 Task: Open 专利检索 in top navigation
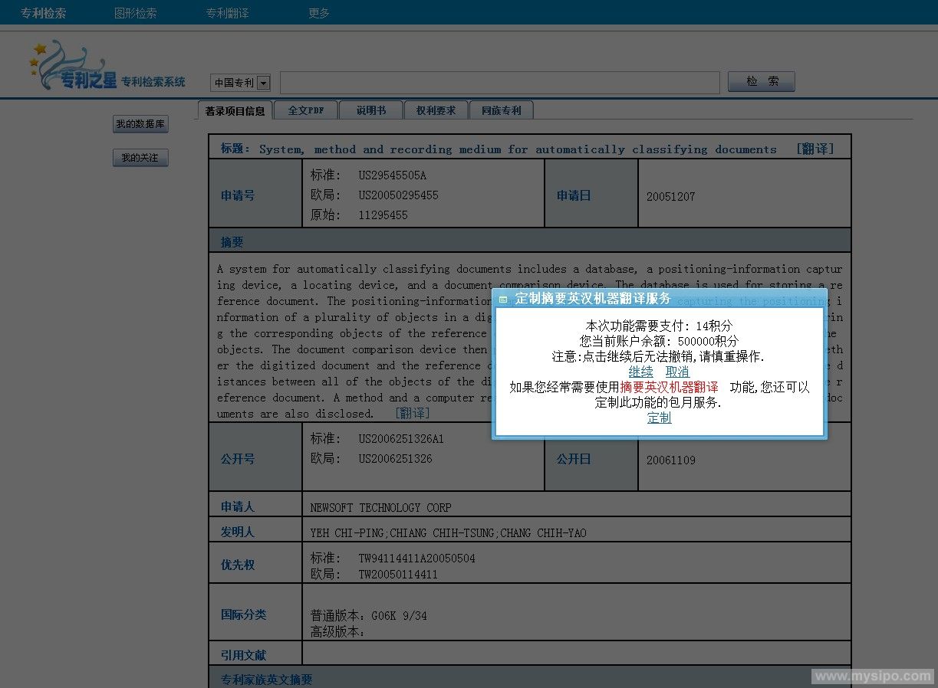click(x=43, y=13)
